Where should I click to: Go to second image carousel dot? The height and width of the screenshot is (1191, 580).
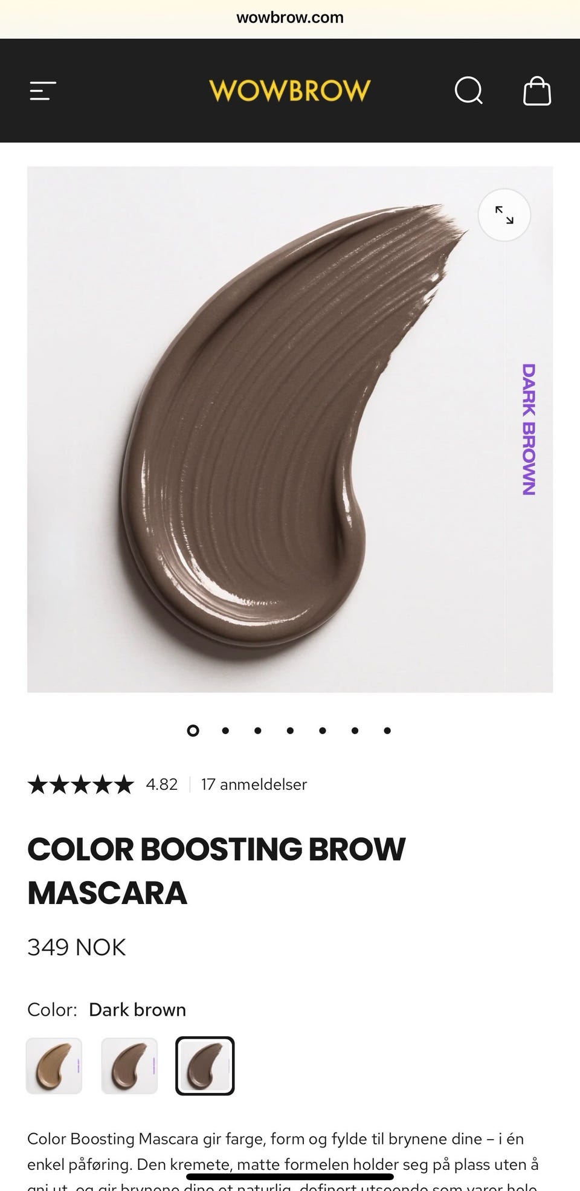225,731
